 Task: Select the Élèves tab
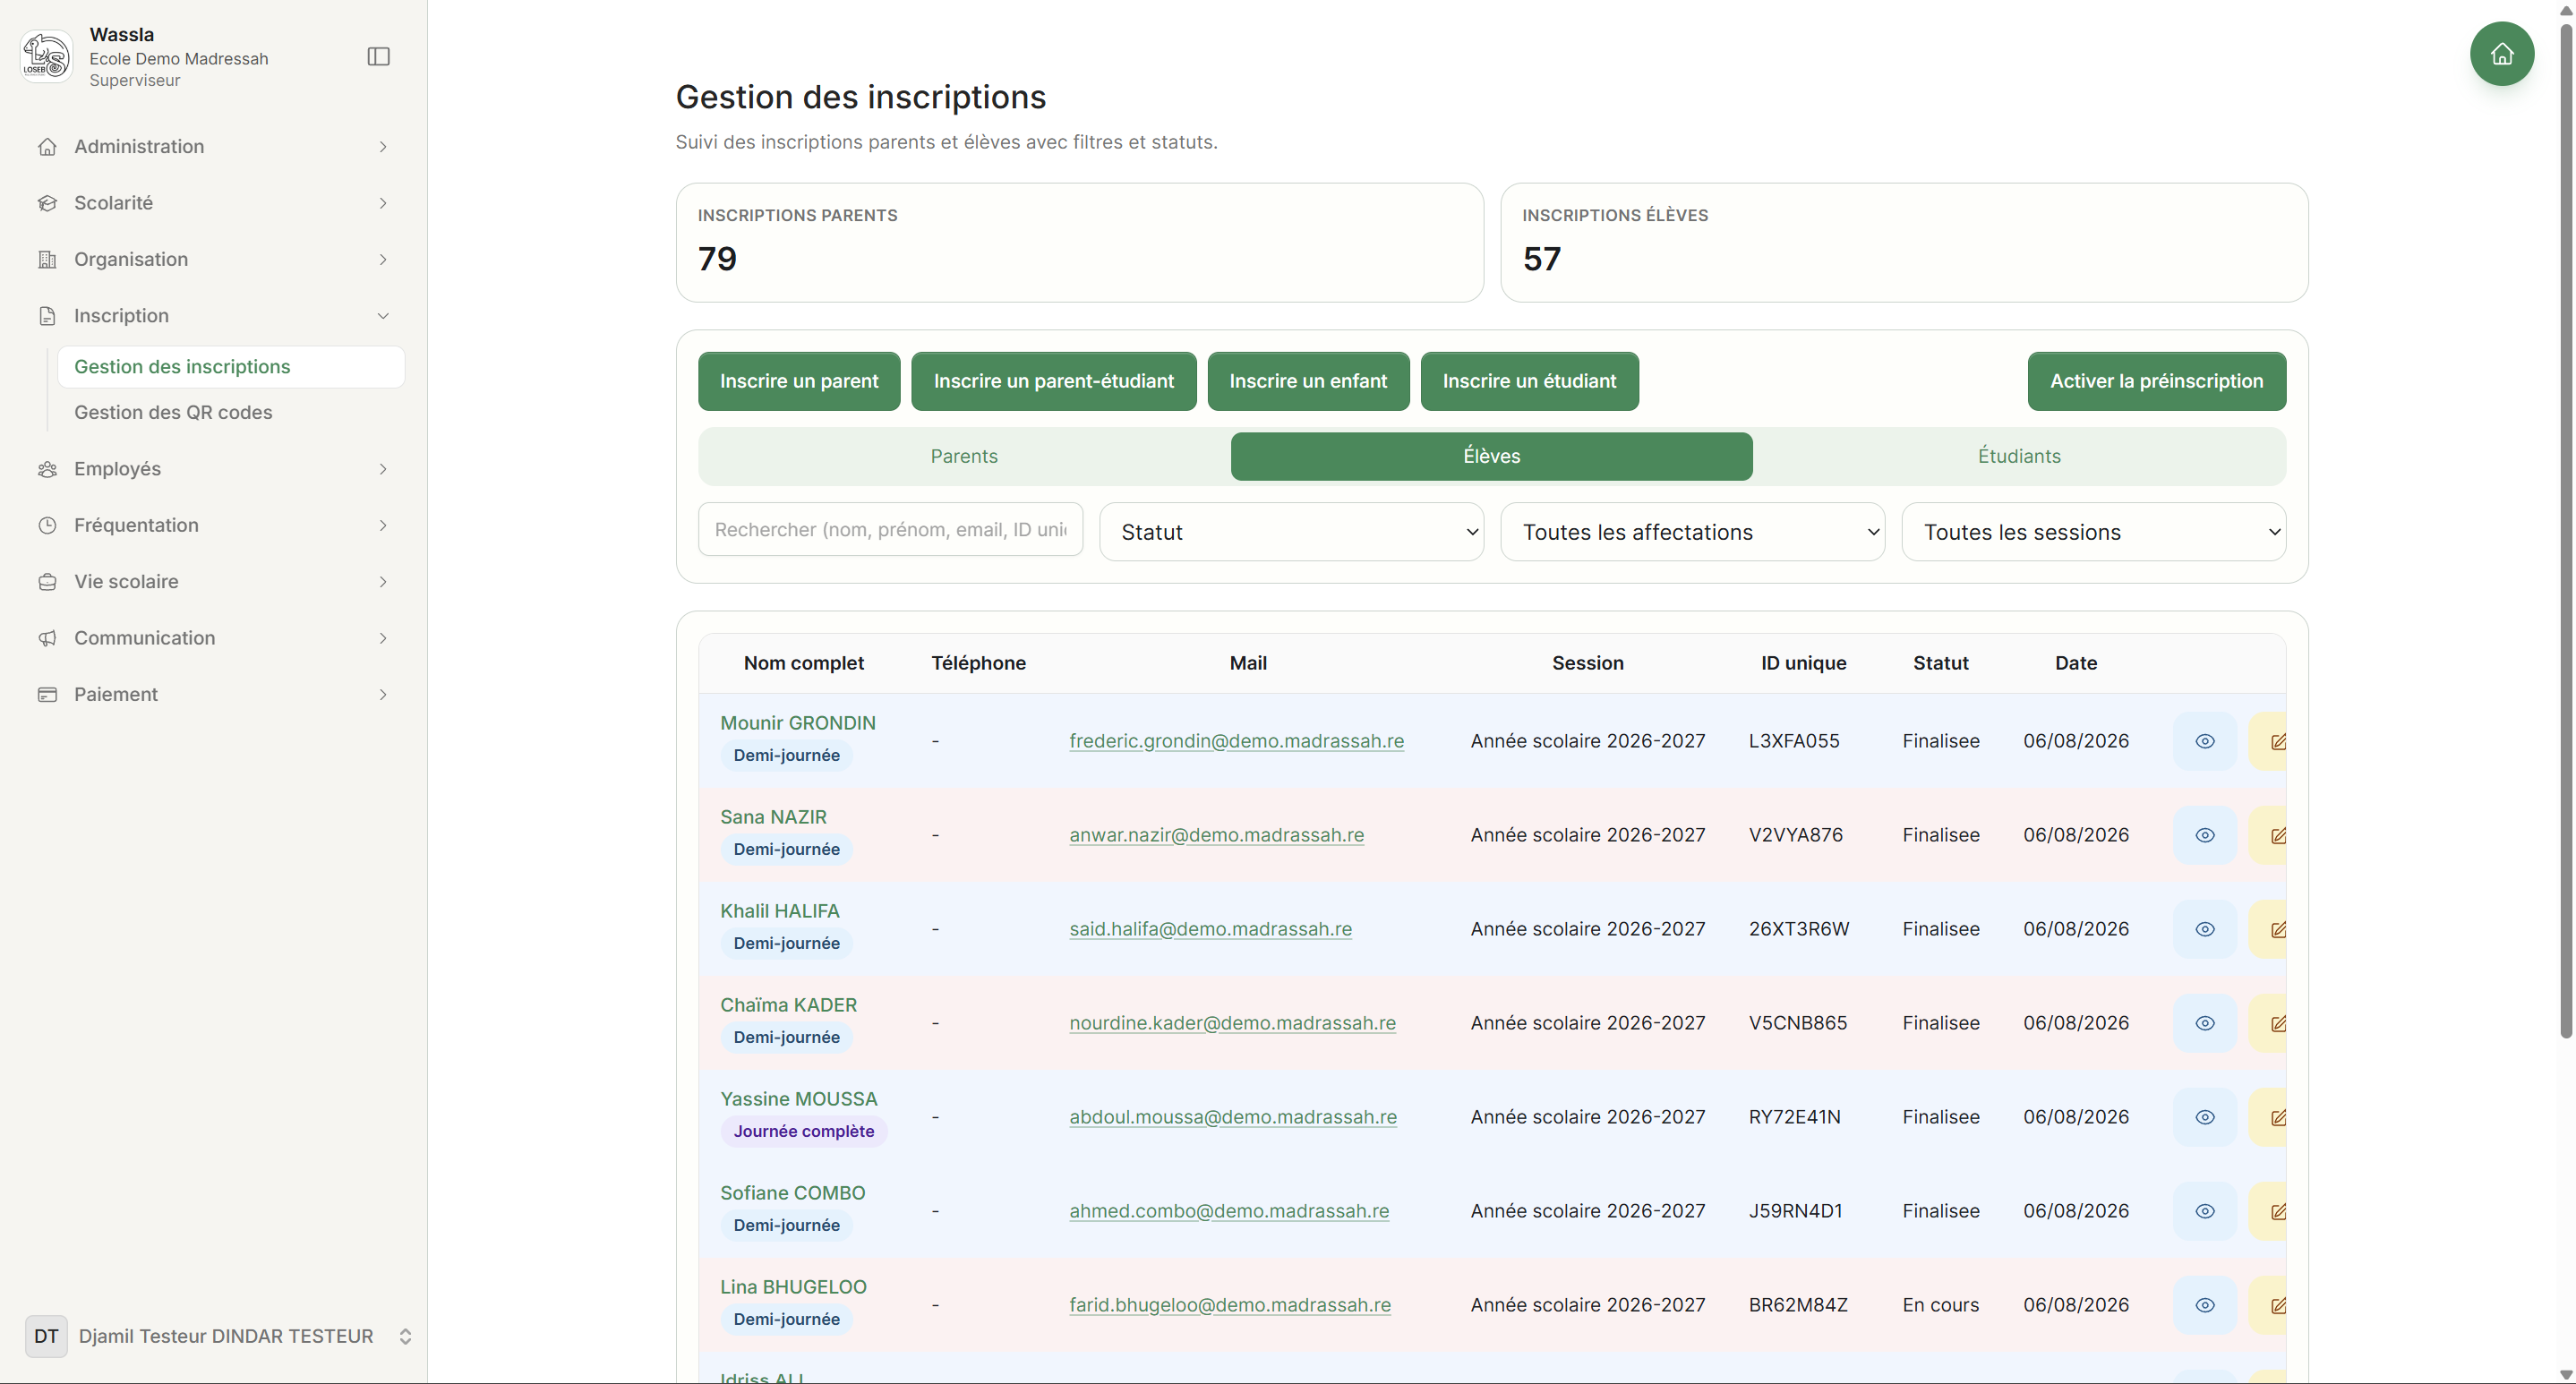[x=1491, y=456]
